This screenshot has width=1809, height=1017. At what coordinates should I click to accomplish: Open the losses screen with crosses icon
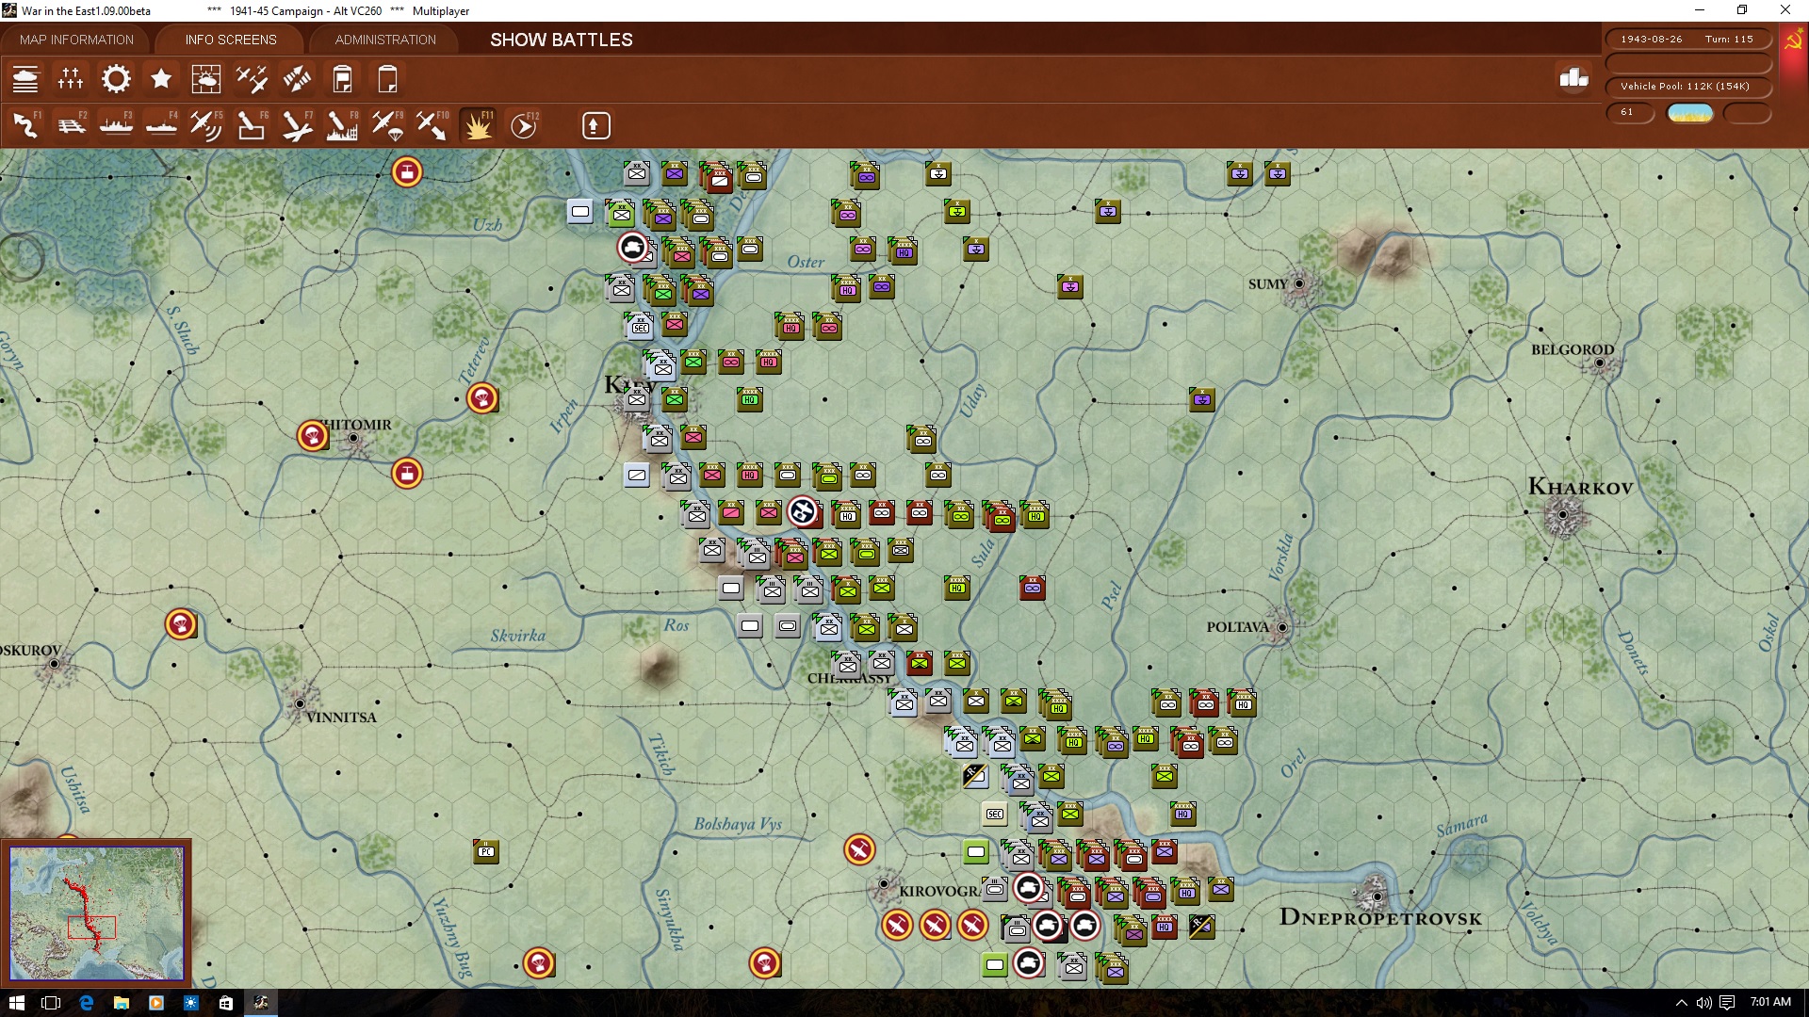click(x=71, y=79)
